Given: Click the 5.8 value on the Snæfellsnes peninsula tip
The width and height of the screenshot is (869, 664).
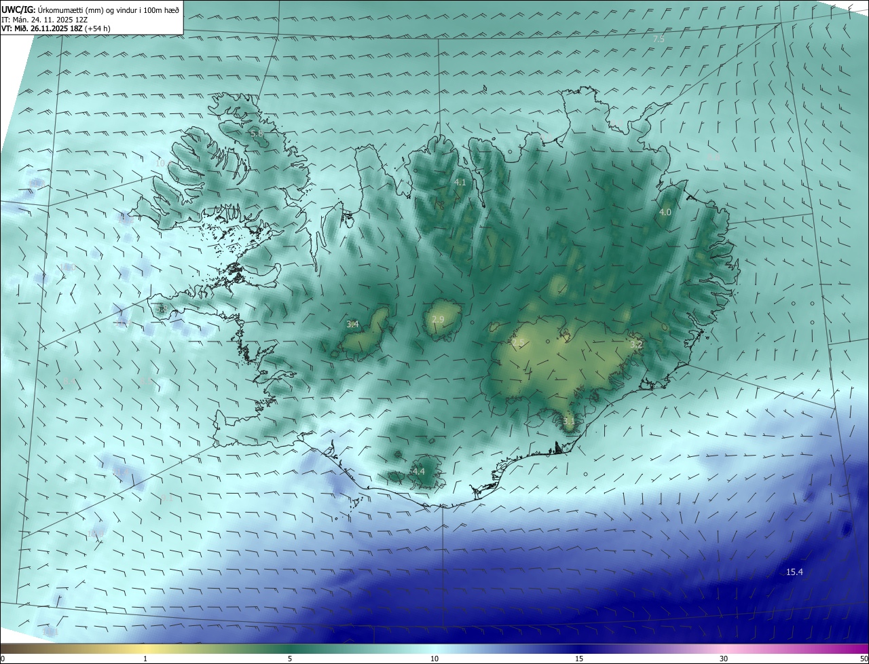Looking at the screenshot, I should coord(161,309).
